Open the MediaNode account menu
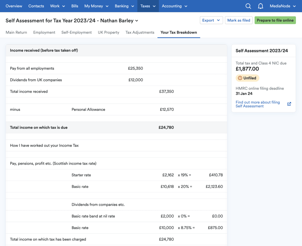 coord(283,6)
